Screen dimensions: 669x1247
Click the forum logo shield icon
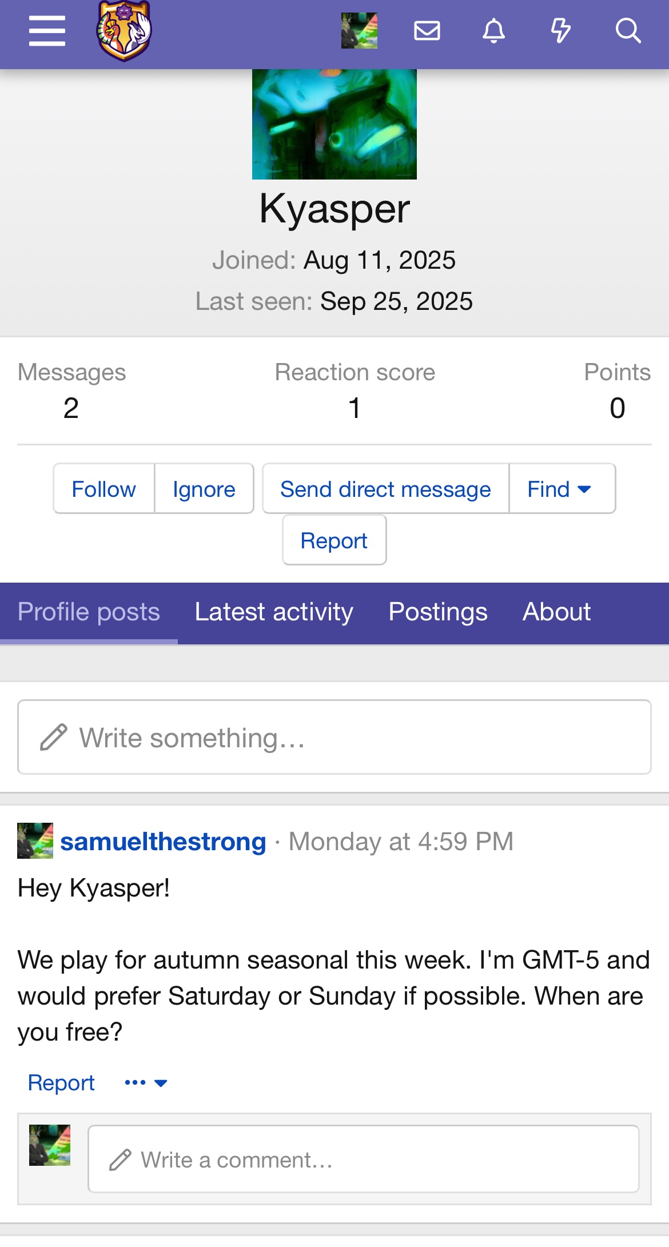(x=124, y=31)
